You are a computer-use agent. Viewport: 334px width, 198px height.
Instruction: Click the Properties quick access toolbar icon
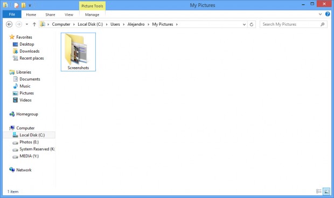pos(16,5)
